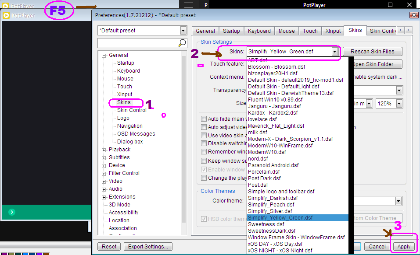Expand the Video tree node
The width and height of the screenshot is (420, 255).
coord(104,182)
